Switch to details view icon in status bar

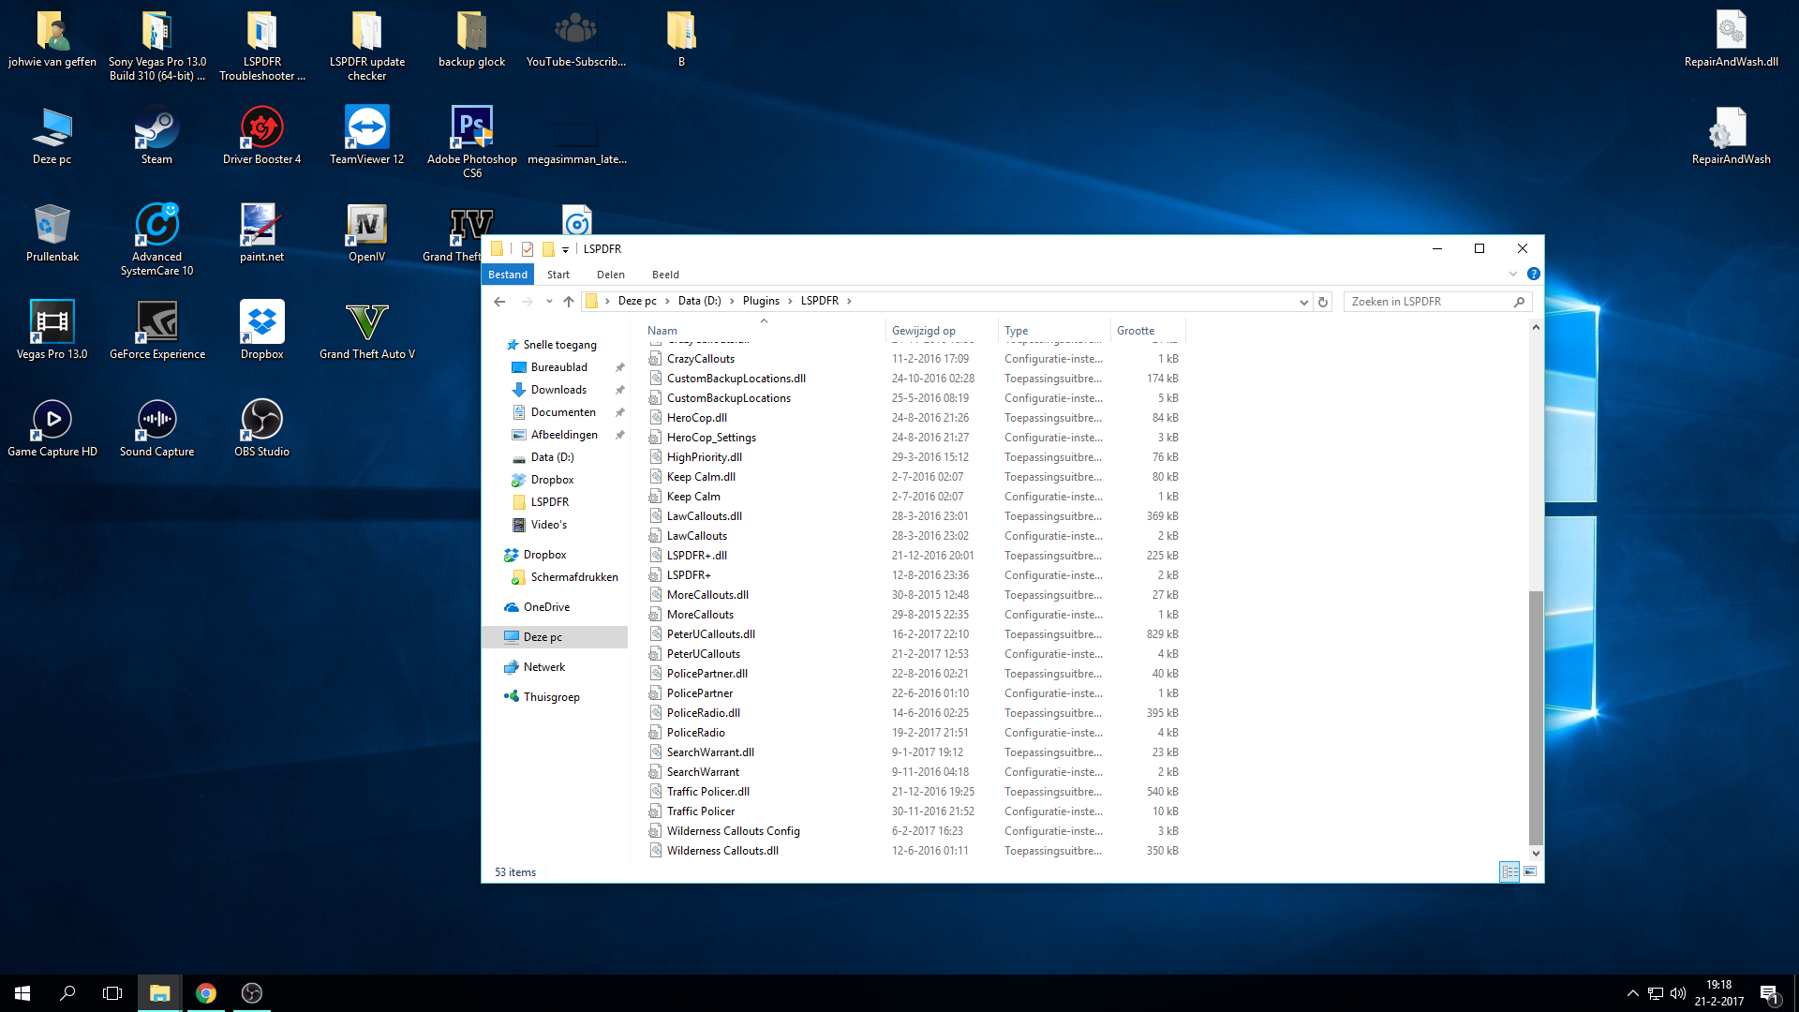click(1509, 871)
